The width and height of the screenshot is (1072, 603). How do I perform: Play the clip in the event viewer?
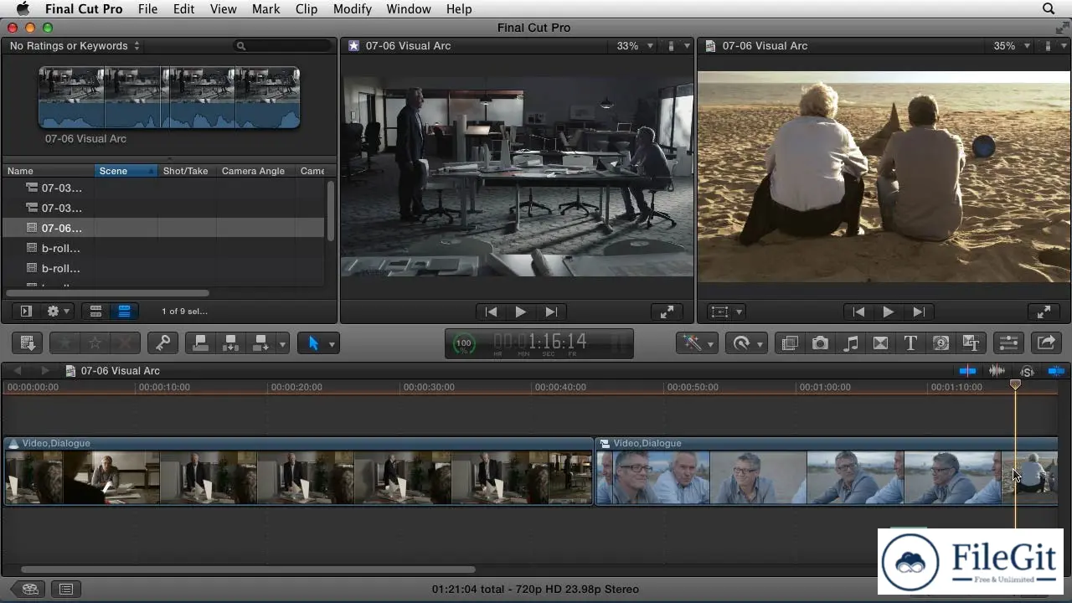tap(521, 312)
